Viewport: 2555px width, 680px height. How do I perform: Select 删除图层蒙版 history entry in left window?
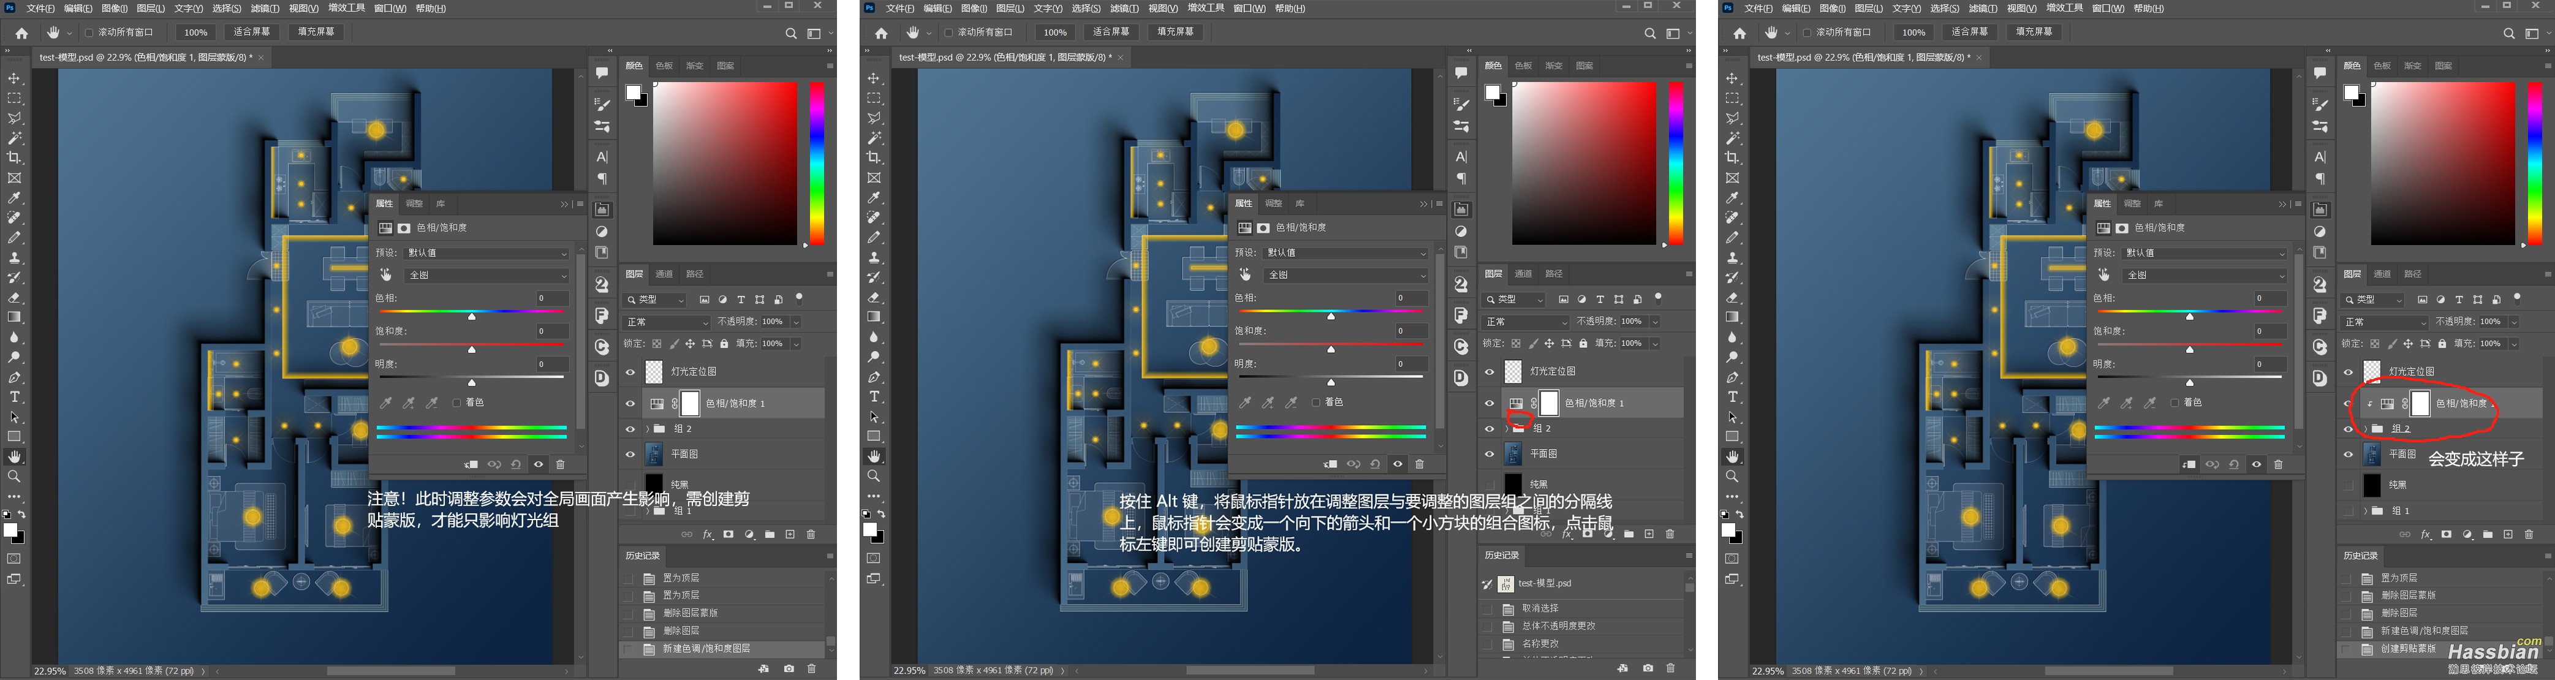coord(691,613)
